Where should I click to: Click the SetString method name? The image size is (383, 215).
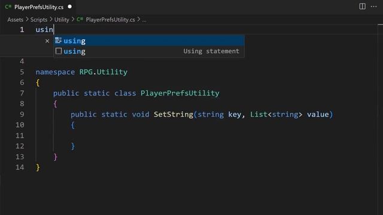click(x=174, y=114)
